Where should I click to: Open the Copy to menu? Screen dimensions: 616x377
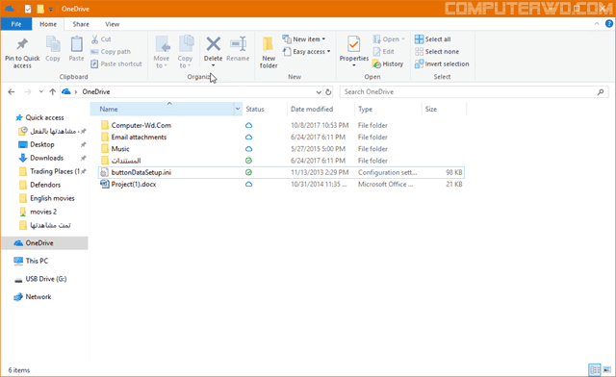tap(185, 52)
